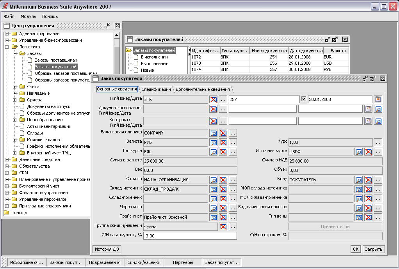Click the С/Н на документ input
Screen dimensions: 399x269
click(190, 236)
